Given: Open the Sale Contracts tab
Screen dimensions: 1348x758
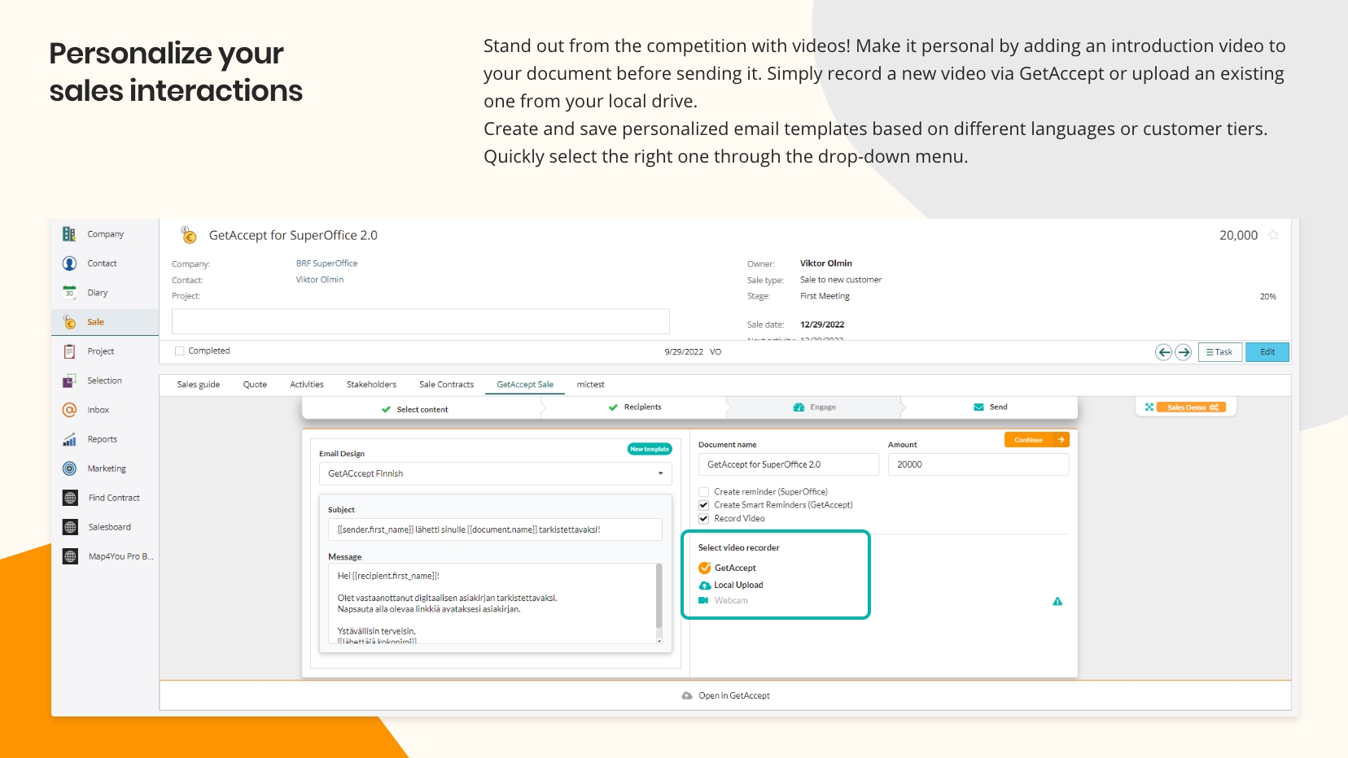Looking at the screenshot, I should (x=446, y=385).
